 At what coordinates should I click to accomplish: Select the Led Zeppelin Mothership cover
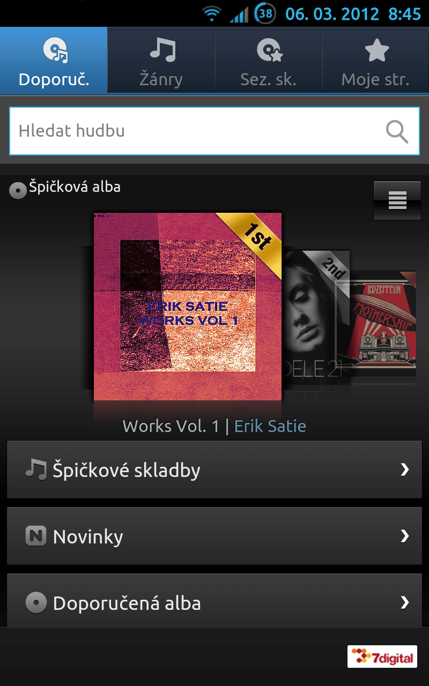pyautogui.click(x=383, y=328)
